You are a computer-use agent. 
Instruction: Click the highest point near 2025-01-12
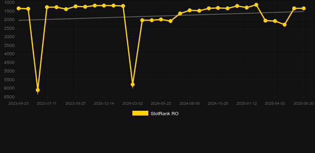(256, 5)
